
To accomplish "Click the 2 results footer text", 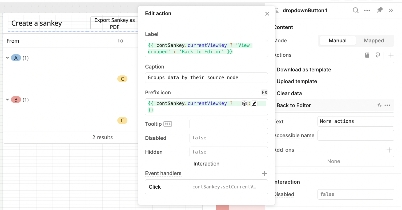I will [x=102, y=137].
